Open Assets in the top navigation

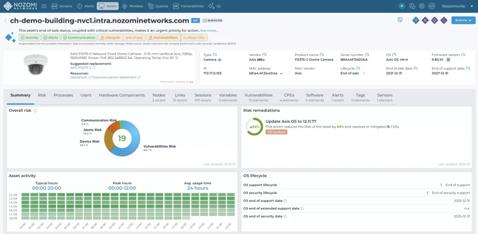[108, 6]
